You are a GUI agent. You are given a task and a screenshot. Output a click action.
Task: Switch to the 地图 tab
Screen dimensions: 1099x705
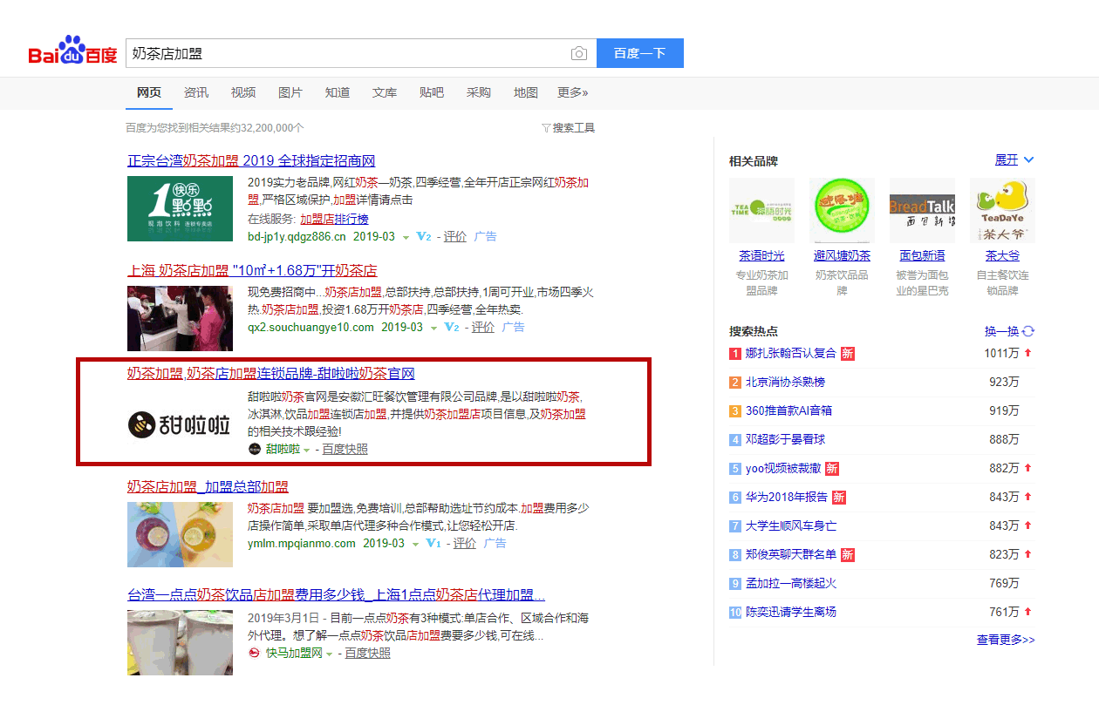click(x=526, y=92)
